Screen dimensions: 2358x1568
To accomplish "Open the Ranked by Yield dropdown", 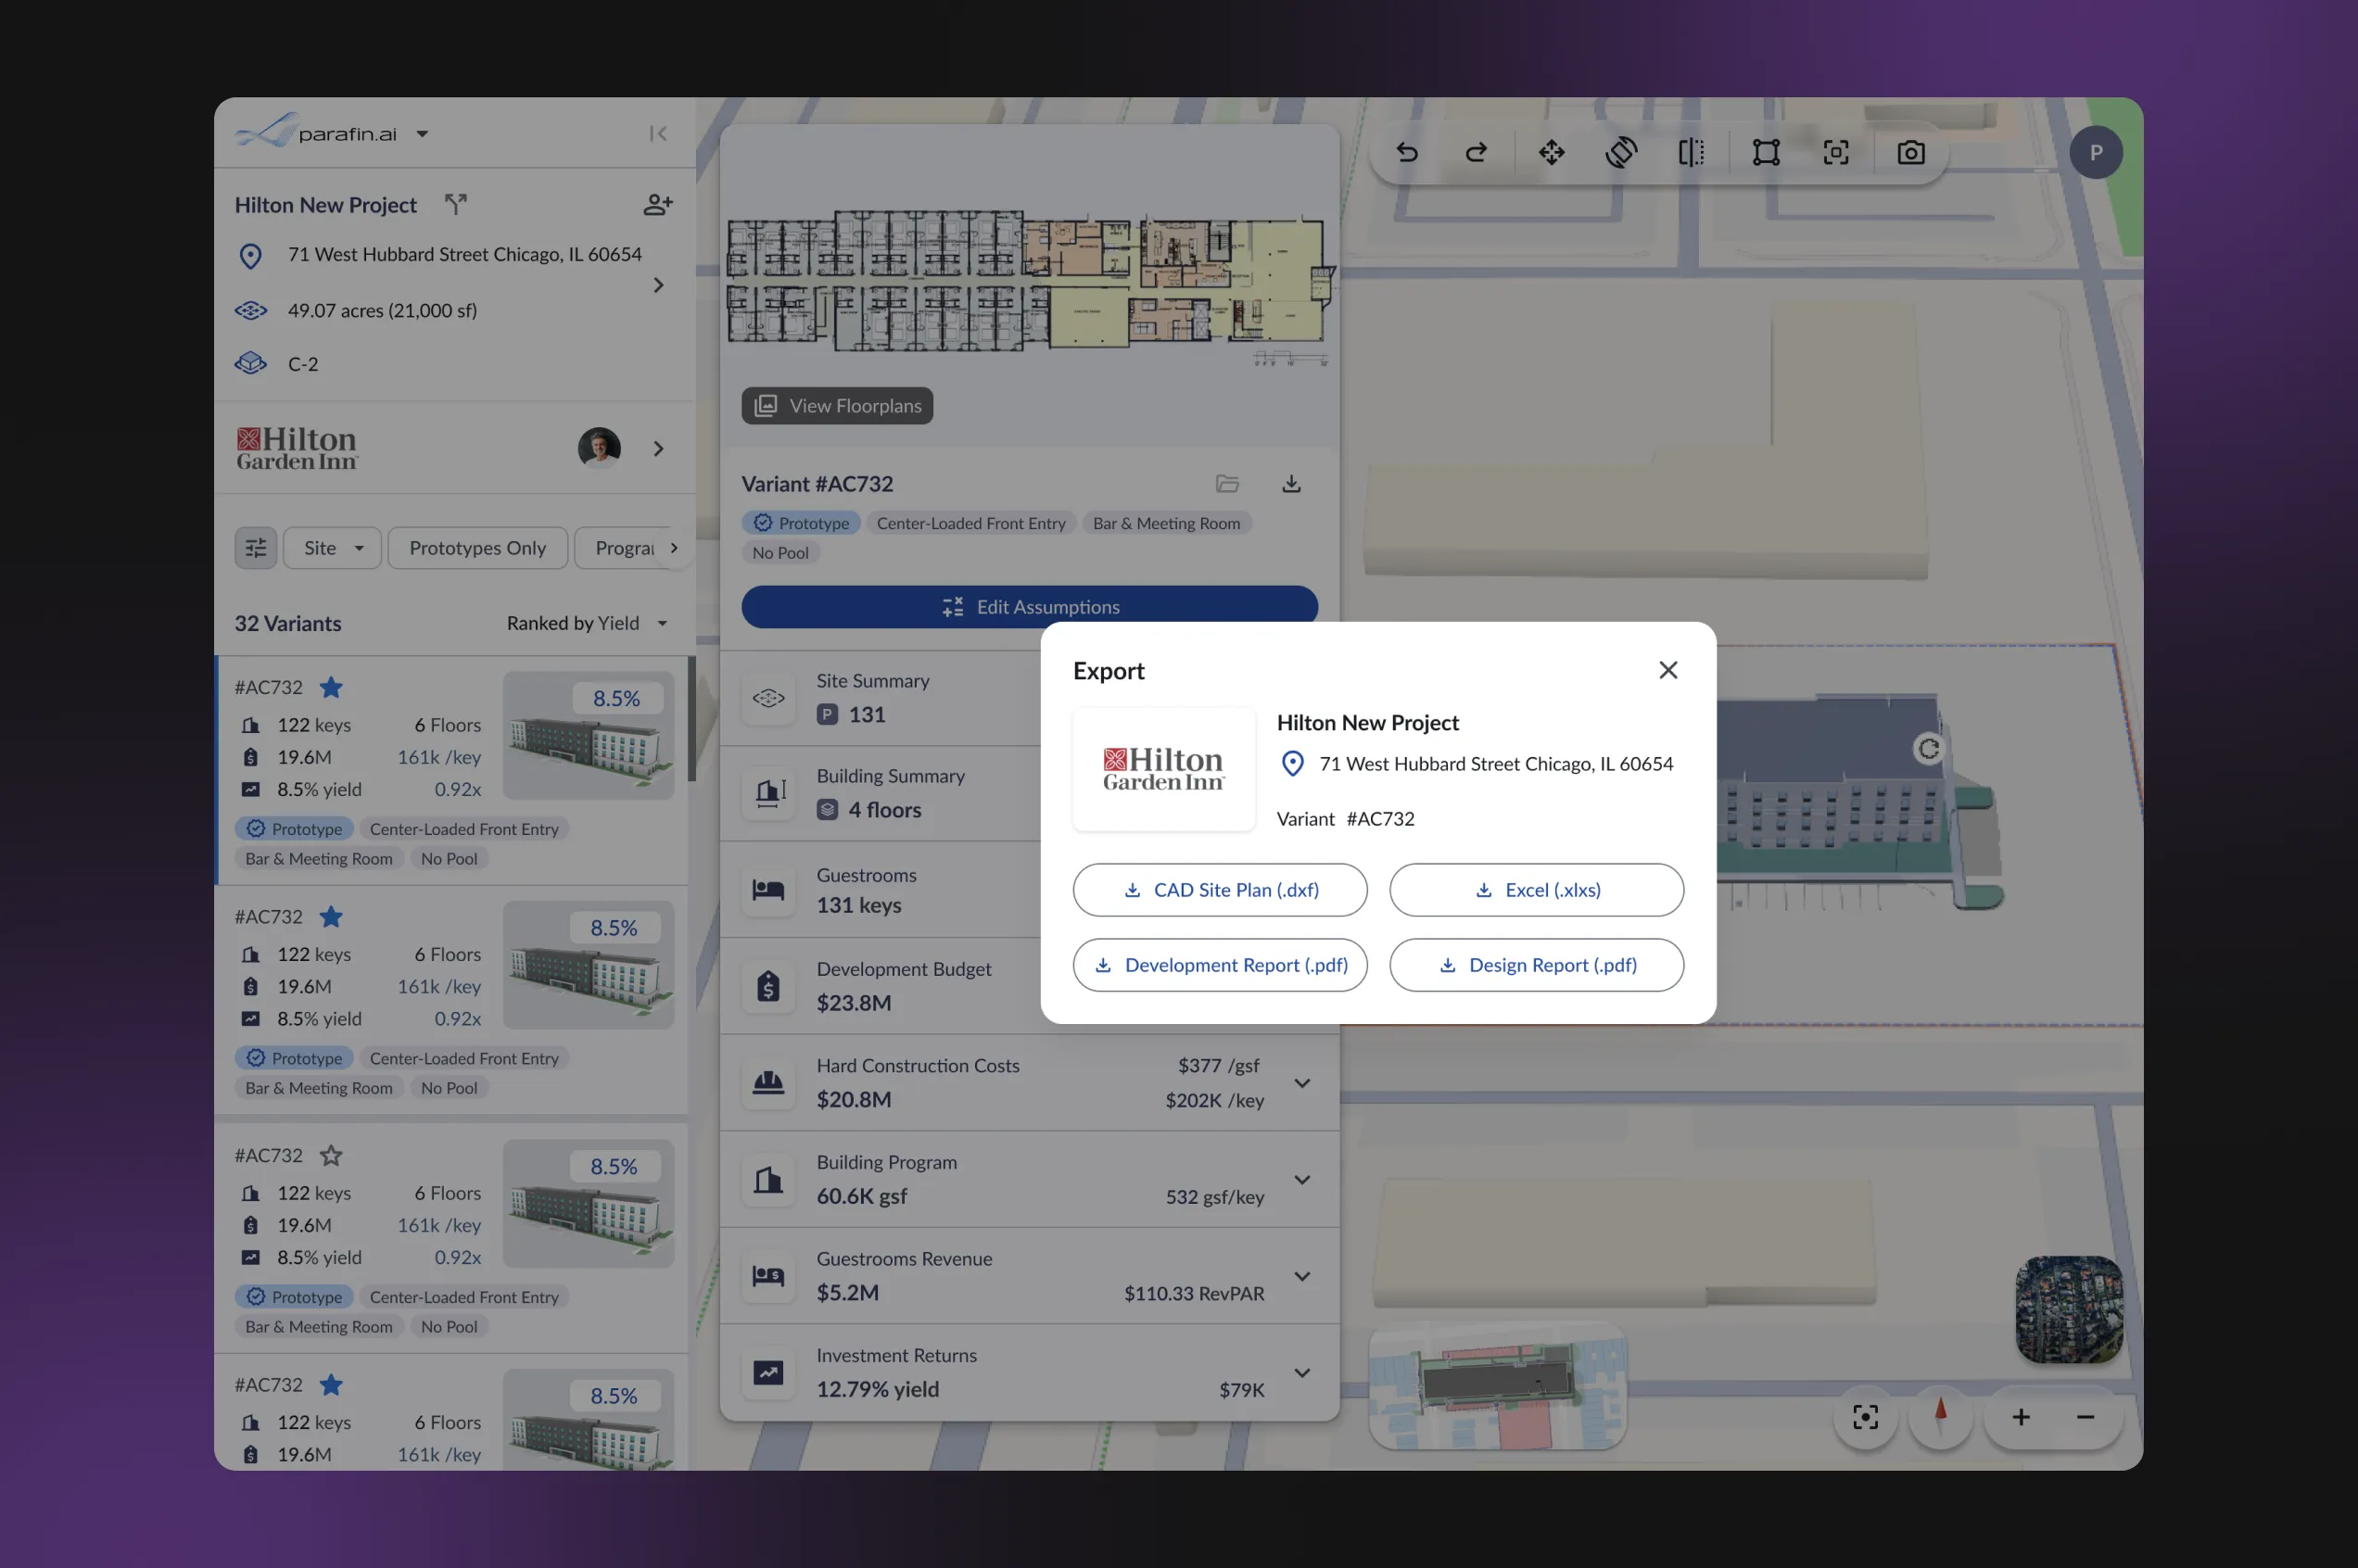I will 587,623.
